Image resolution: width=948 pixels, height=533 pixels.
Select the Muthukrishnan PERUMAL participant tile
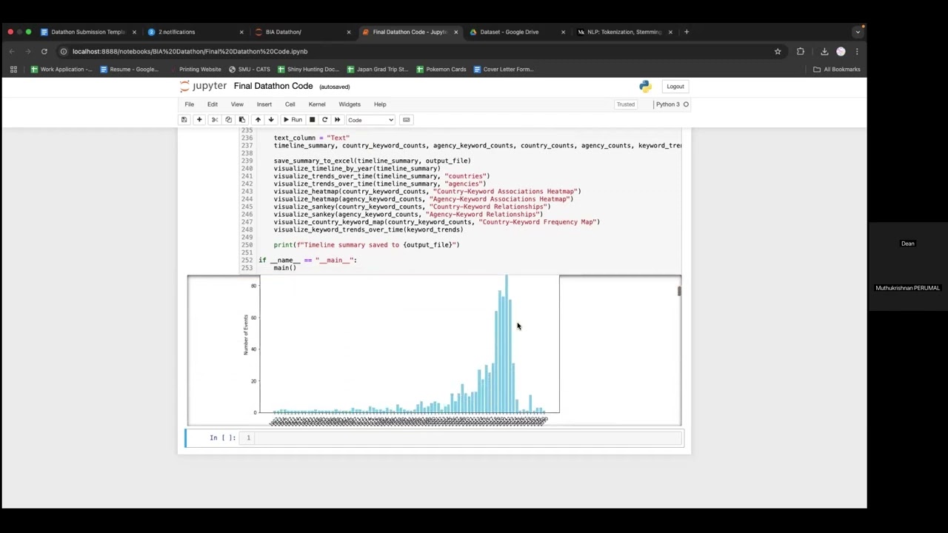pyautogui.click(x=907, y=288)
